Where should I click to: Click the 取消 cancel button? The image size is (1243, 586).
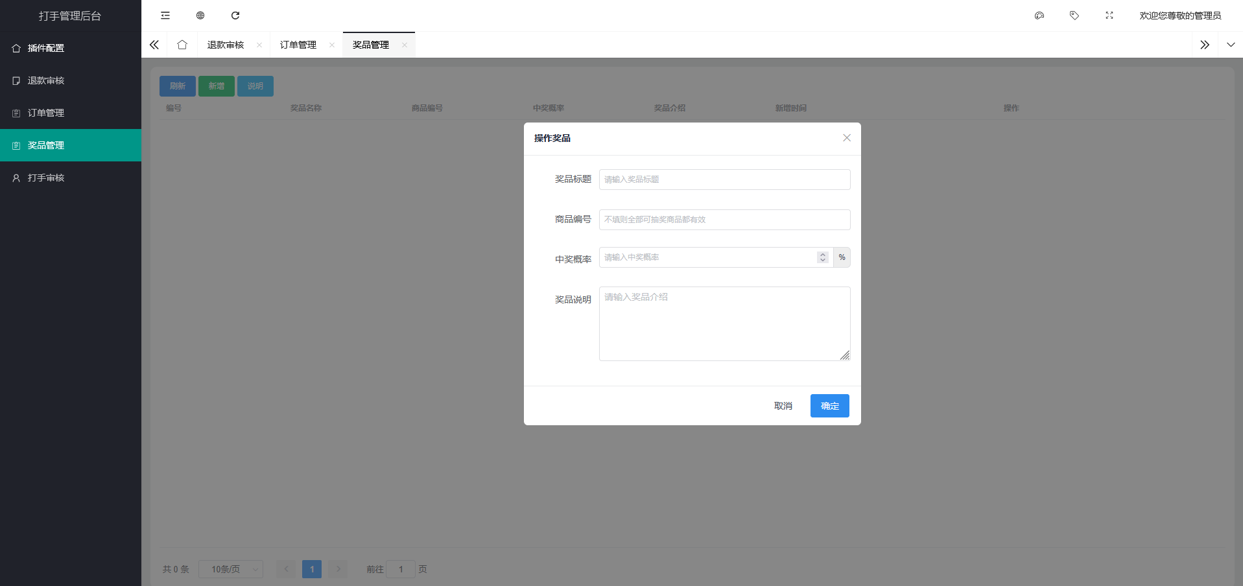point(783,406)
